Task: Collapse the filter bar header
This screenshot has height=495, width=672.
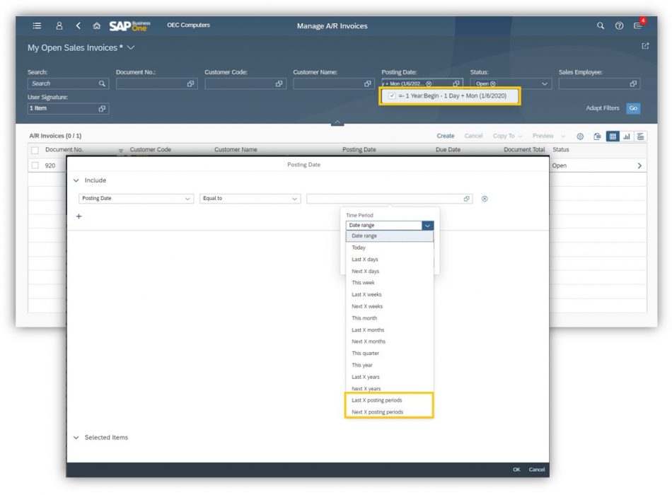Action: tap(337, 122)
